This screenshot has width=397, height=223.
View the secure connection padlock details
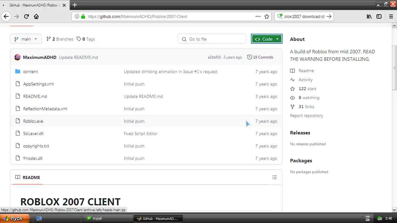coord(83,16)
